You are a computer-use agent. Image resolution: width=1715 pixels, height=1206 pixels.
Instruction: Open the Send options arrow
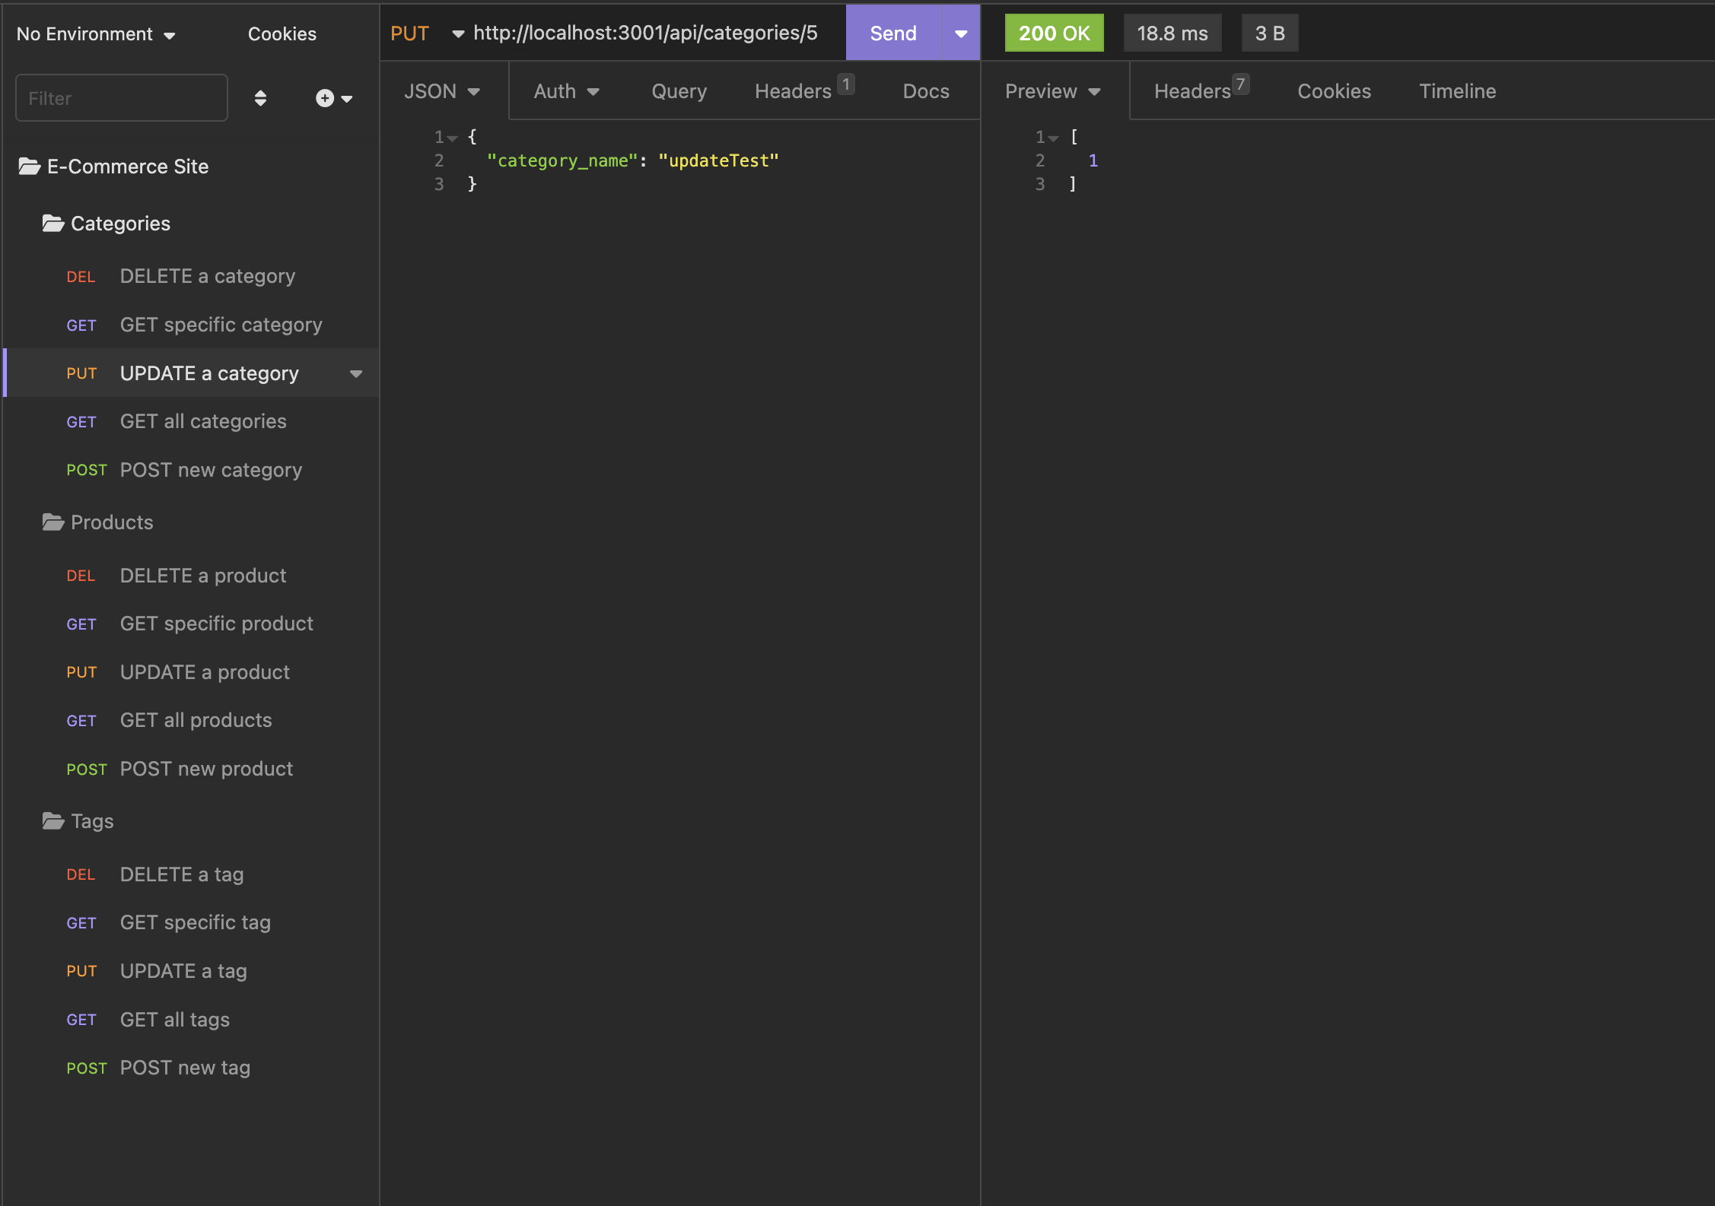[x=961, y=33]
